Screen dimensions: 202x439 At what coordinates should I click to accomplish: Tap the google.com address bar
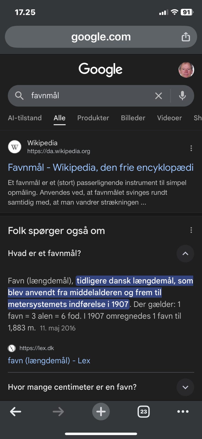click(101, 37)
